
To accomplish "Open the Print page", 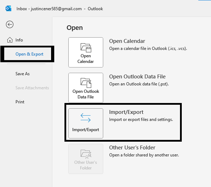I will (x=20, y=102).
